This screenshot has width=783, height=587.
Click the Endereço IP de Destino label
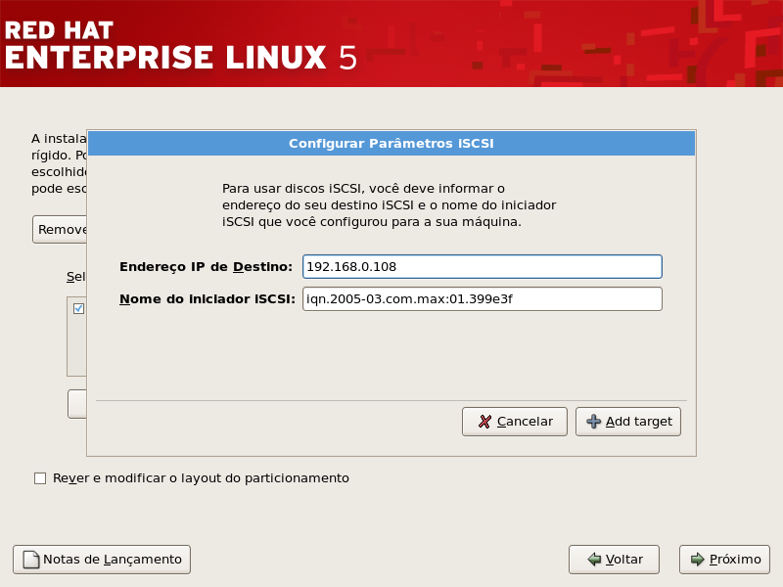206,266
